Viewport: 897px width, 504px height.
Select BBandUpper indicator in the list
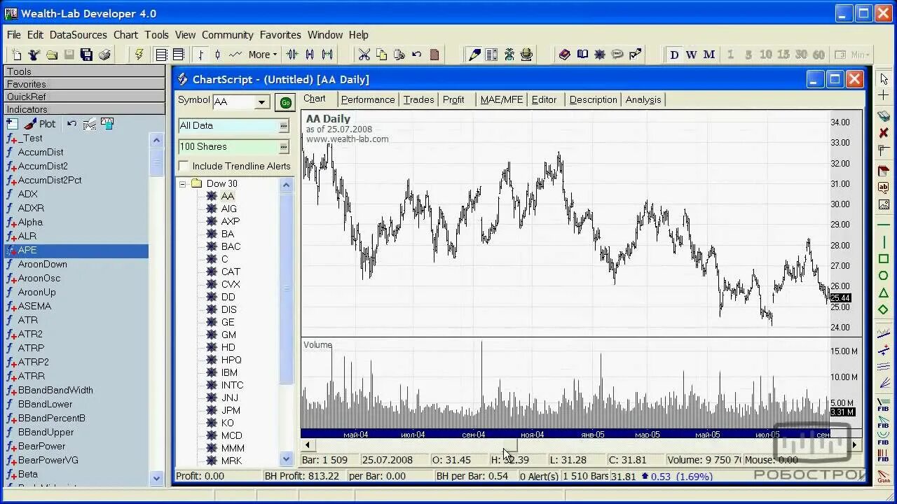tap(46, 432)
